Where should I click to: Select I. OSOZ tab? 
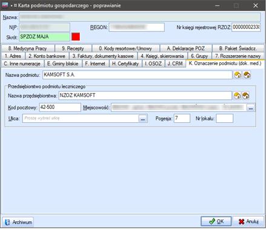click(153, 64)
